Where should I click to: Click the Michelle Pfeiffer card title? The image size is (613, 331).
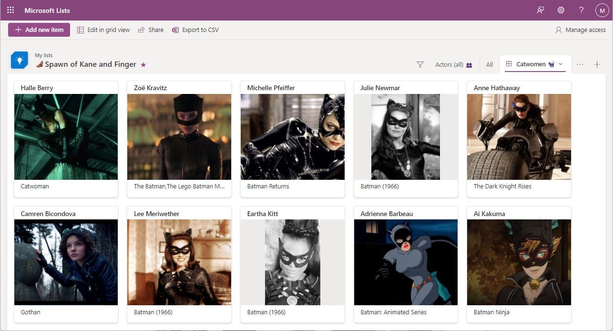[x=271, y=88]
